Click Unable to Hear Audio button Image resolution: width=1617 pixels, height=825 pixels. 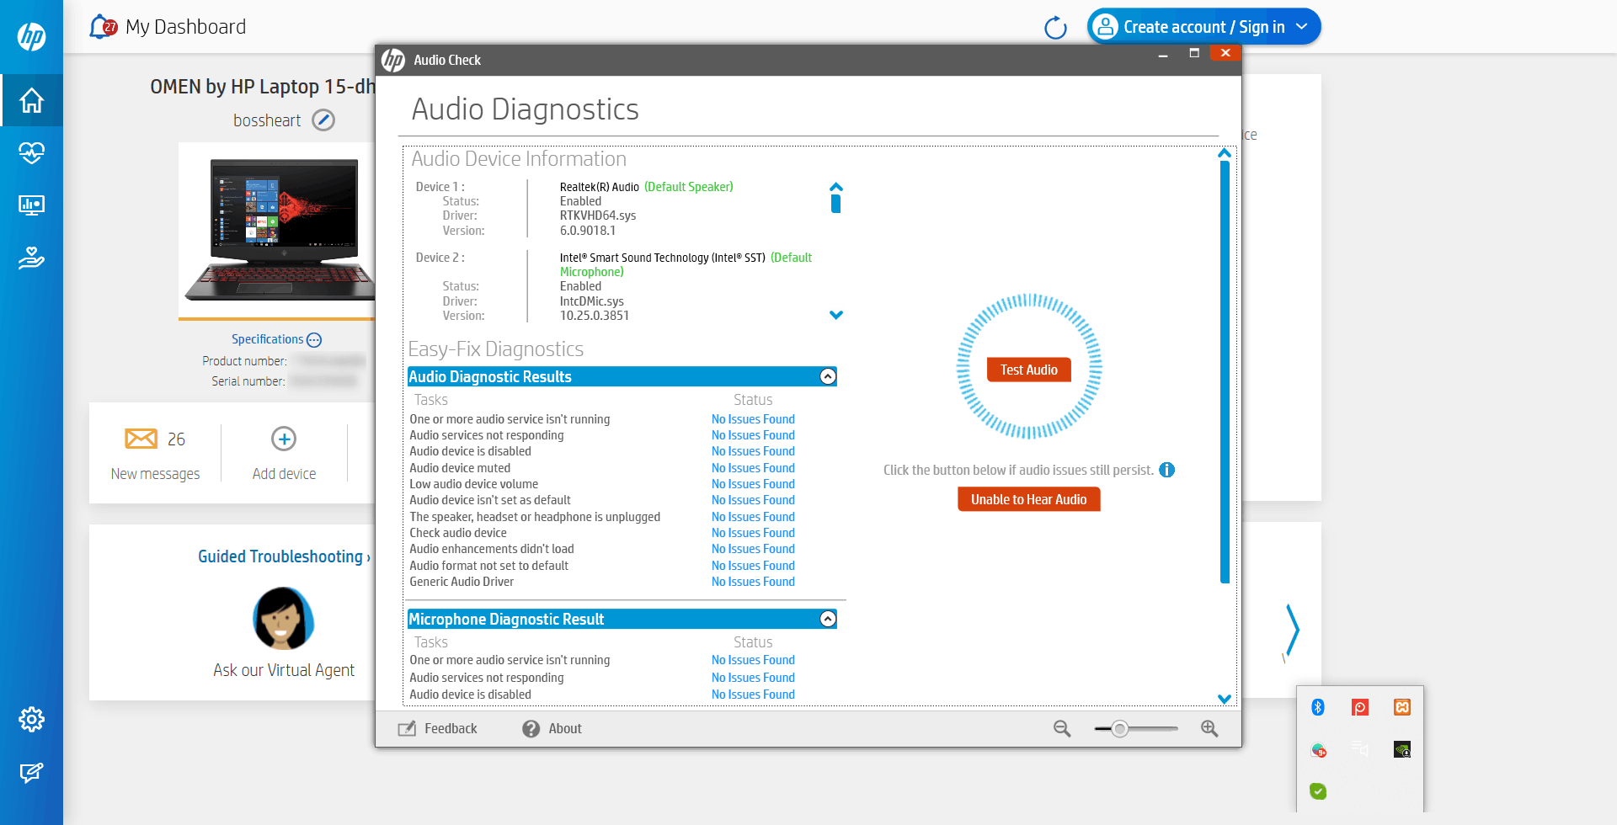point(1029,499)
